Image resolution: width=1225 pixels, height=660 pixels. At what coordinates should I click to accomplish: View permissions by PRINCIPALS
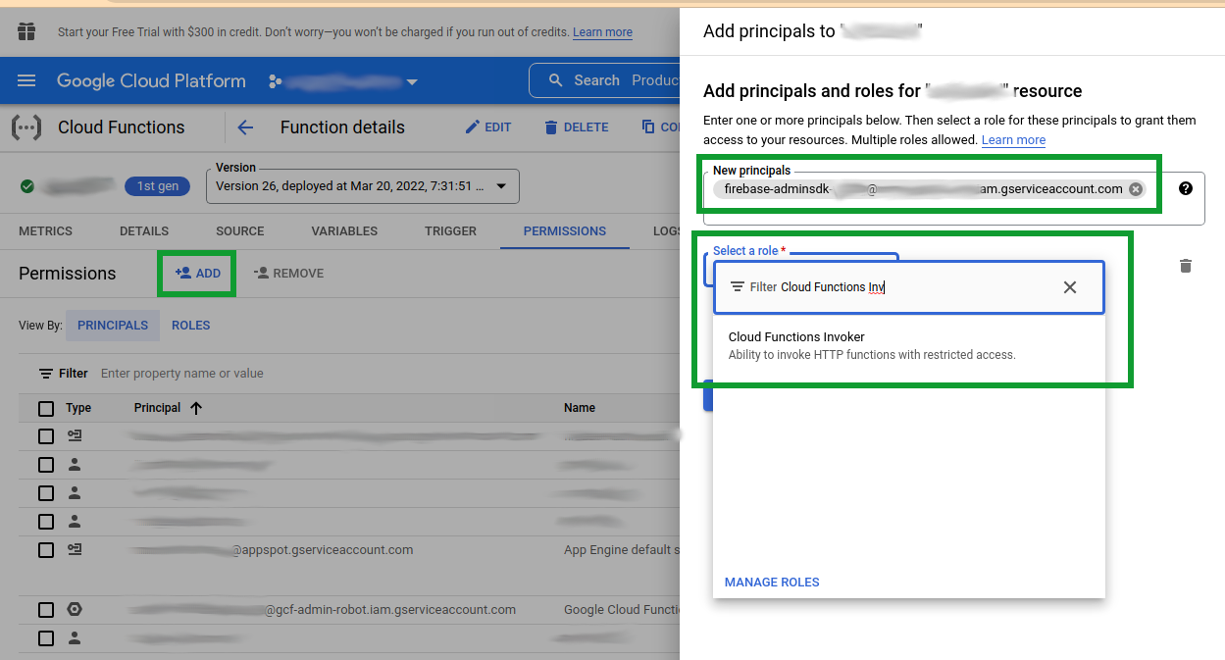pos(113,326)
